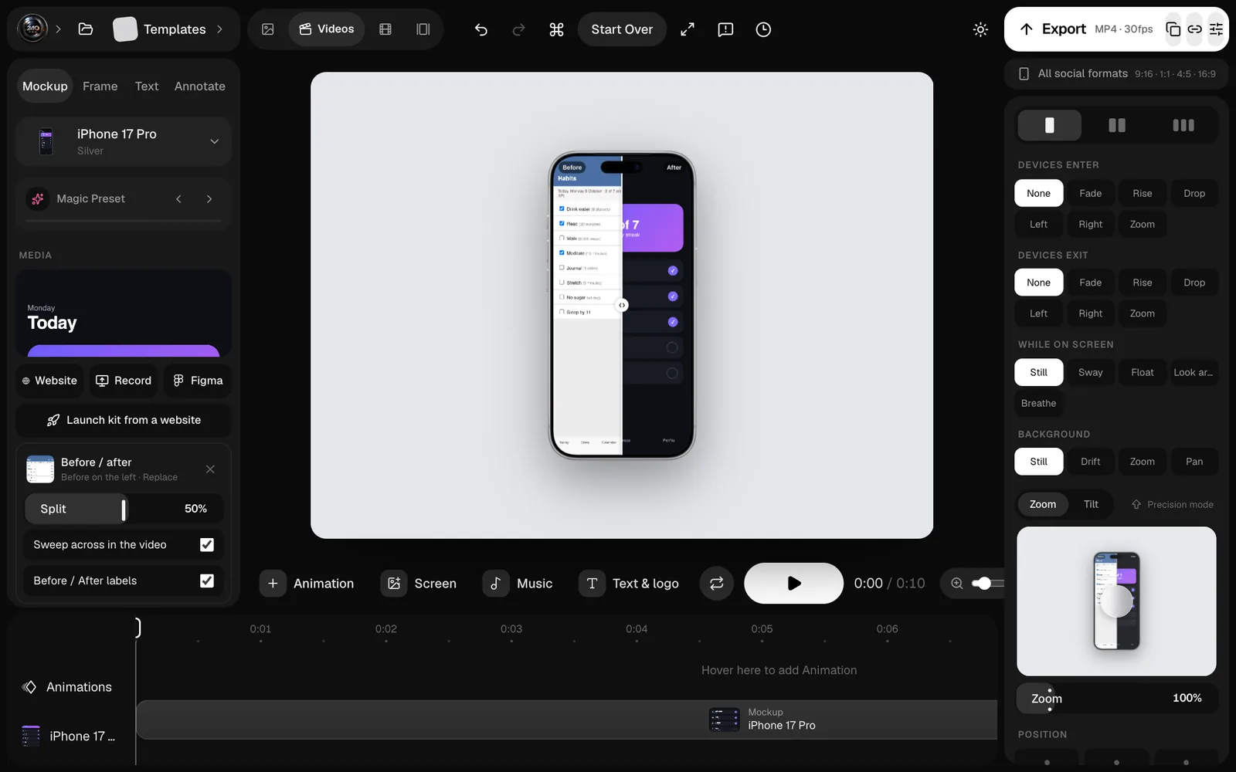Select Drop under Devices Exit
This screenshot has height=772, width=1236.
[1194, 283]
